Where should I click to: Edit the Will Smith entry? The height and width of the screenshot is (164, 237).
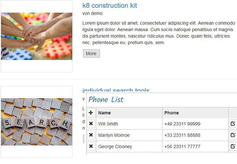[233, 123]
